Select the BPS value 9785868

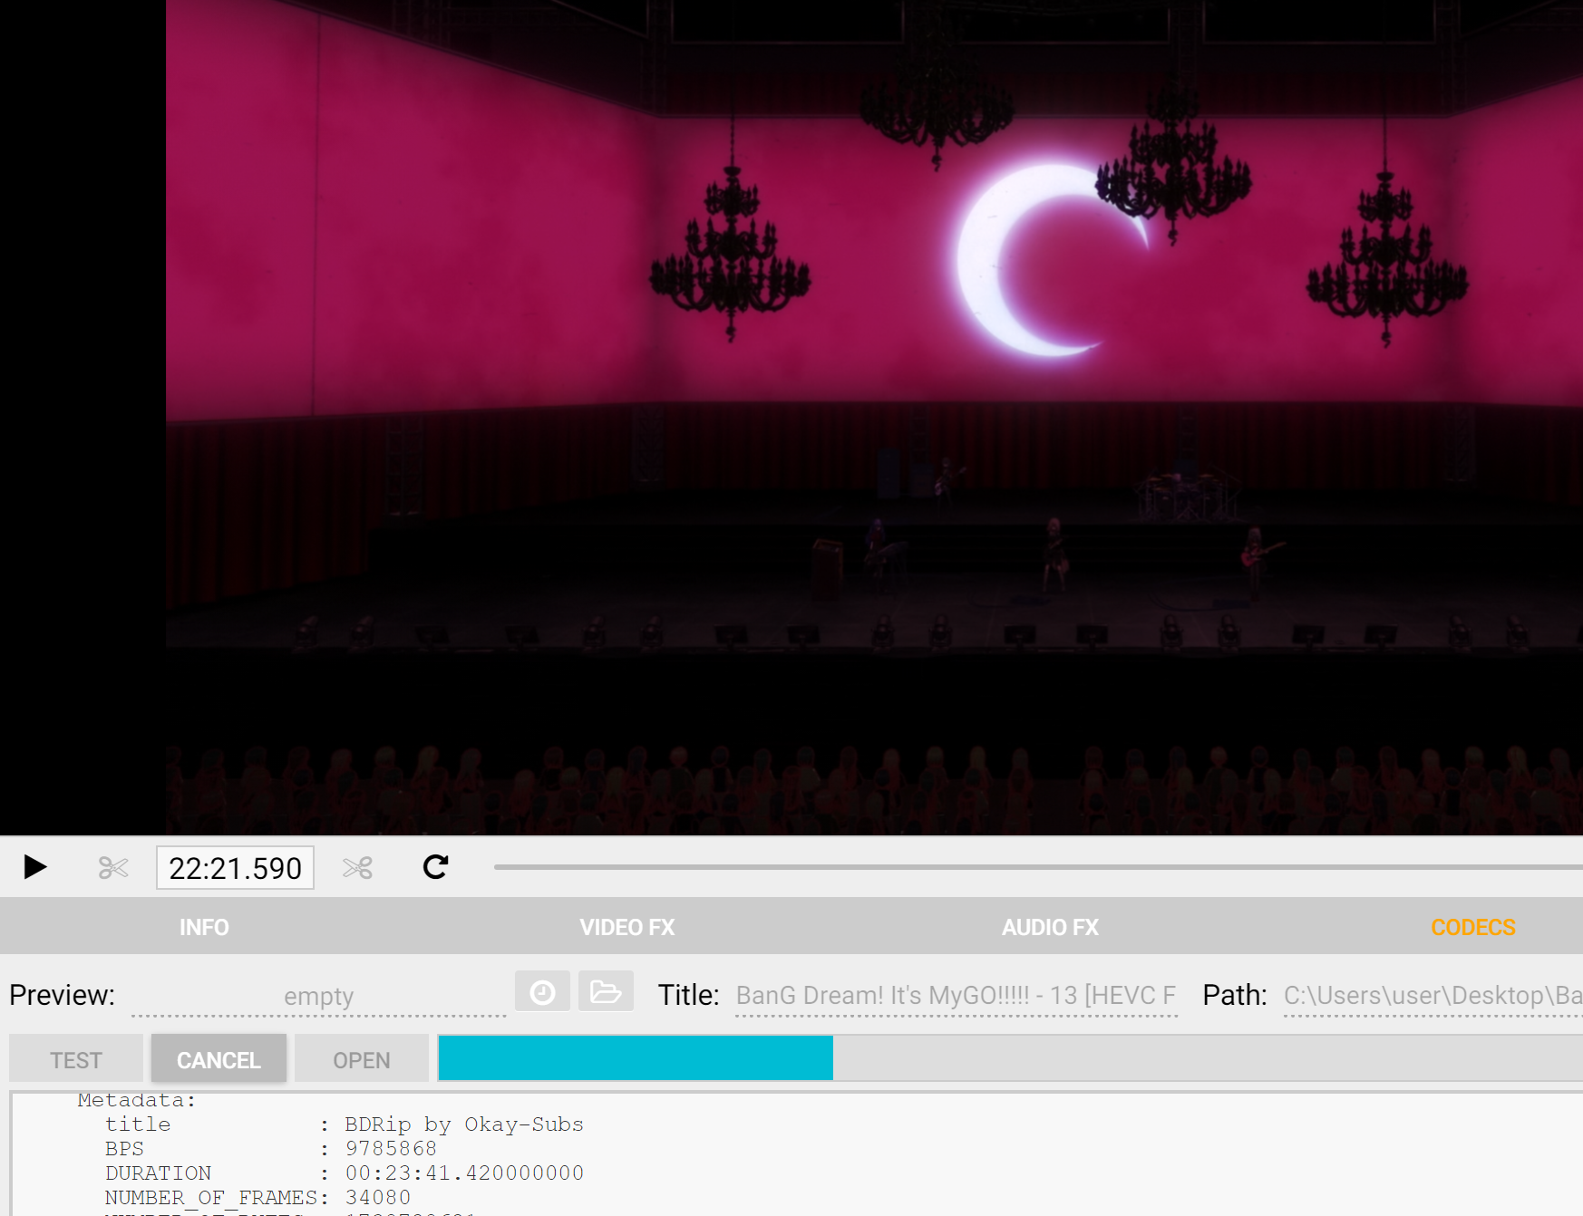click(391, 1149)
